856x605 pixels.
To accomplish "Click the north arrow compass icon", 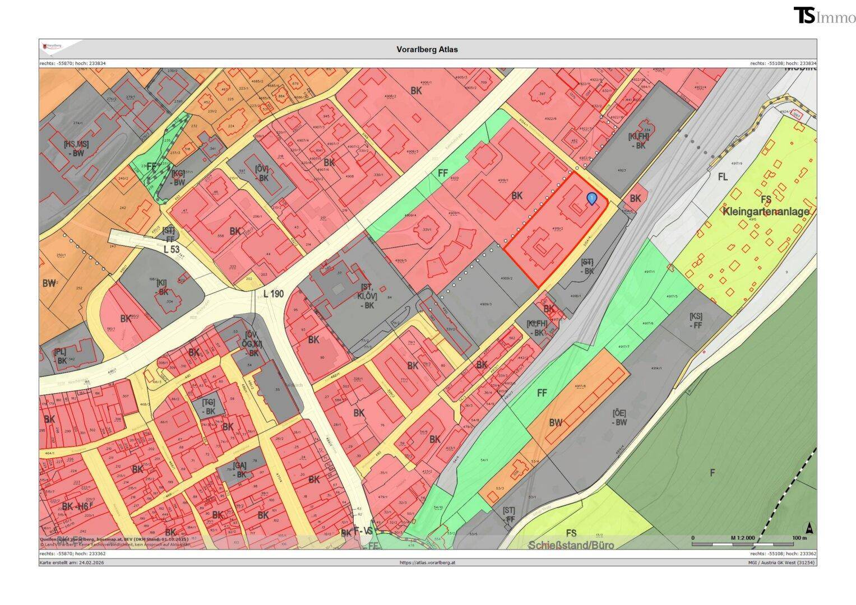I will pyautogui.click(x=809, y=528).
